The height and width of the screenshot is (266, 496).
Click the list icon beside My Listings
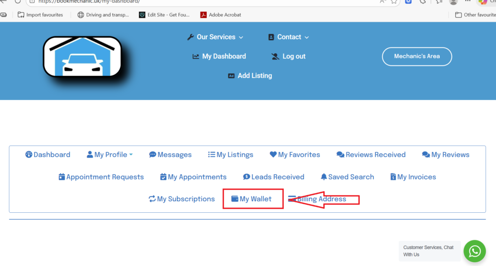coord(211,155)
